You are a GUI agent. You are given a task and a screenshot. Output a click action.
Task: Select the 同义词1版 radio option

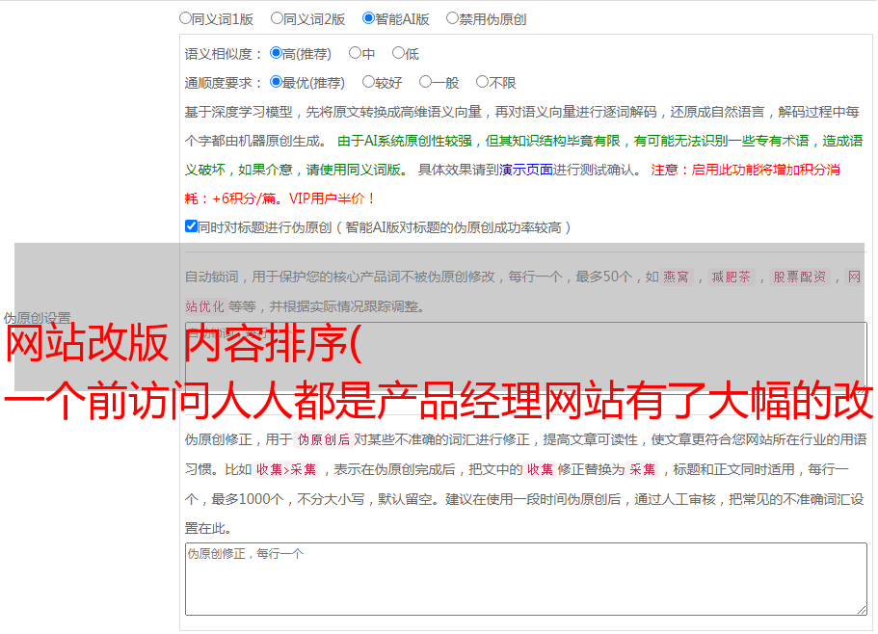(185, 18)
